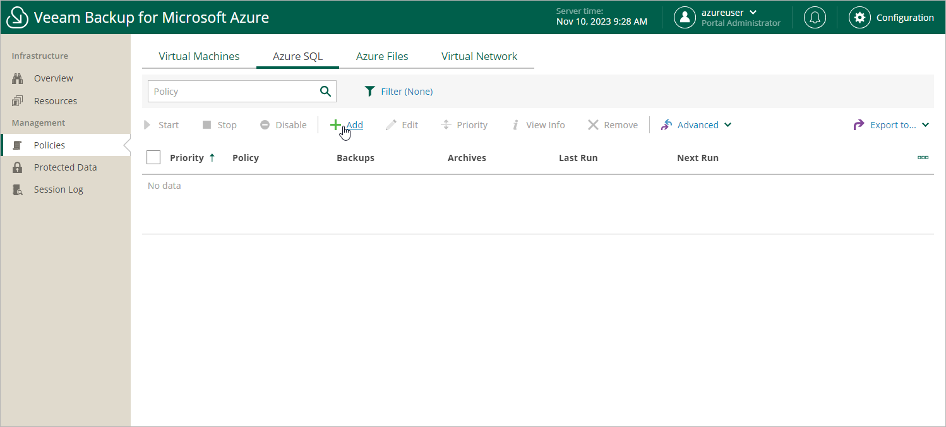Click the notification bell icon
The height and width of the screenshot is (427, 946).
coord(815,17)
